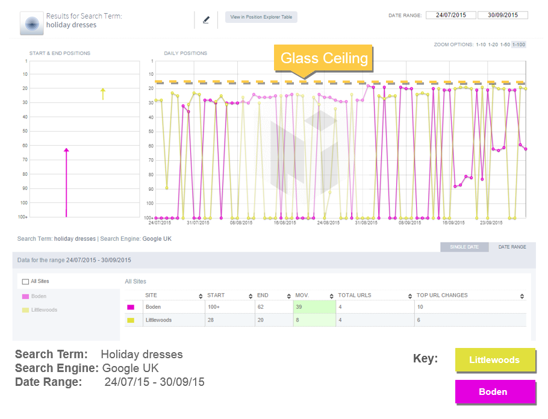The image size is (548, 419).
Task: Click the 31/07/2015 date label on chart axis
Action: (198, 223)
